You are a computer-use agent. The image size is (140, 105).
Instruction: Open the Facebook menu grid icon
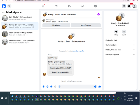point(124,6)
